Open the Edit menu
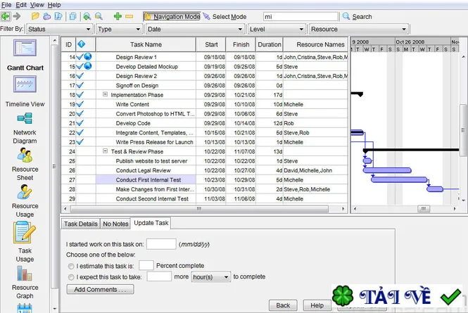468x313 pixels. pyautogui.click(x=21, y=5)
